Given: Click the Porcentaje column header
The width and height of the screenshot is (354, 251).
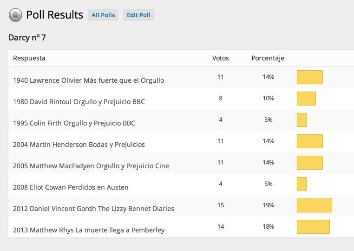Looking at the screenshot, I should [268, 58].
